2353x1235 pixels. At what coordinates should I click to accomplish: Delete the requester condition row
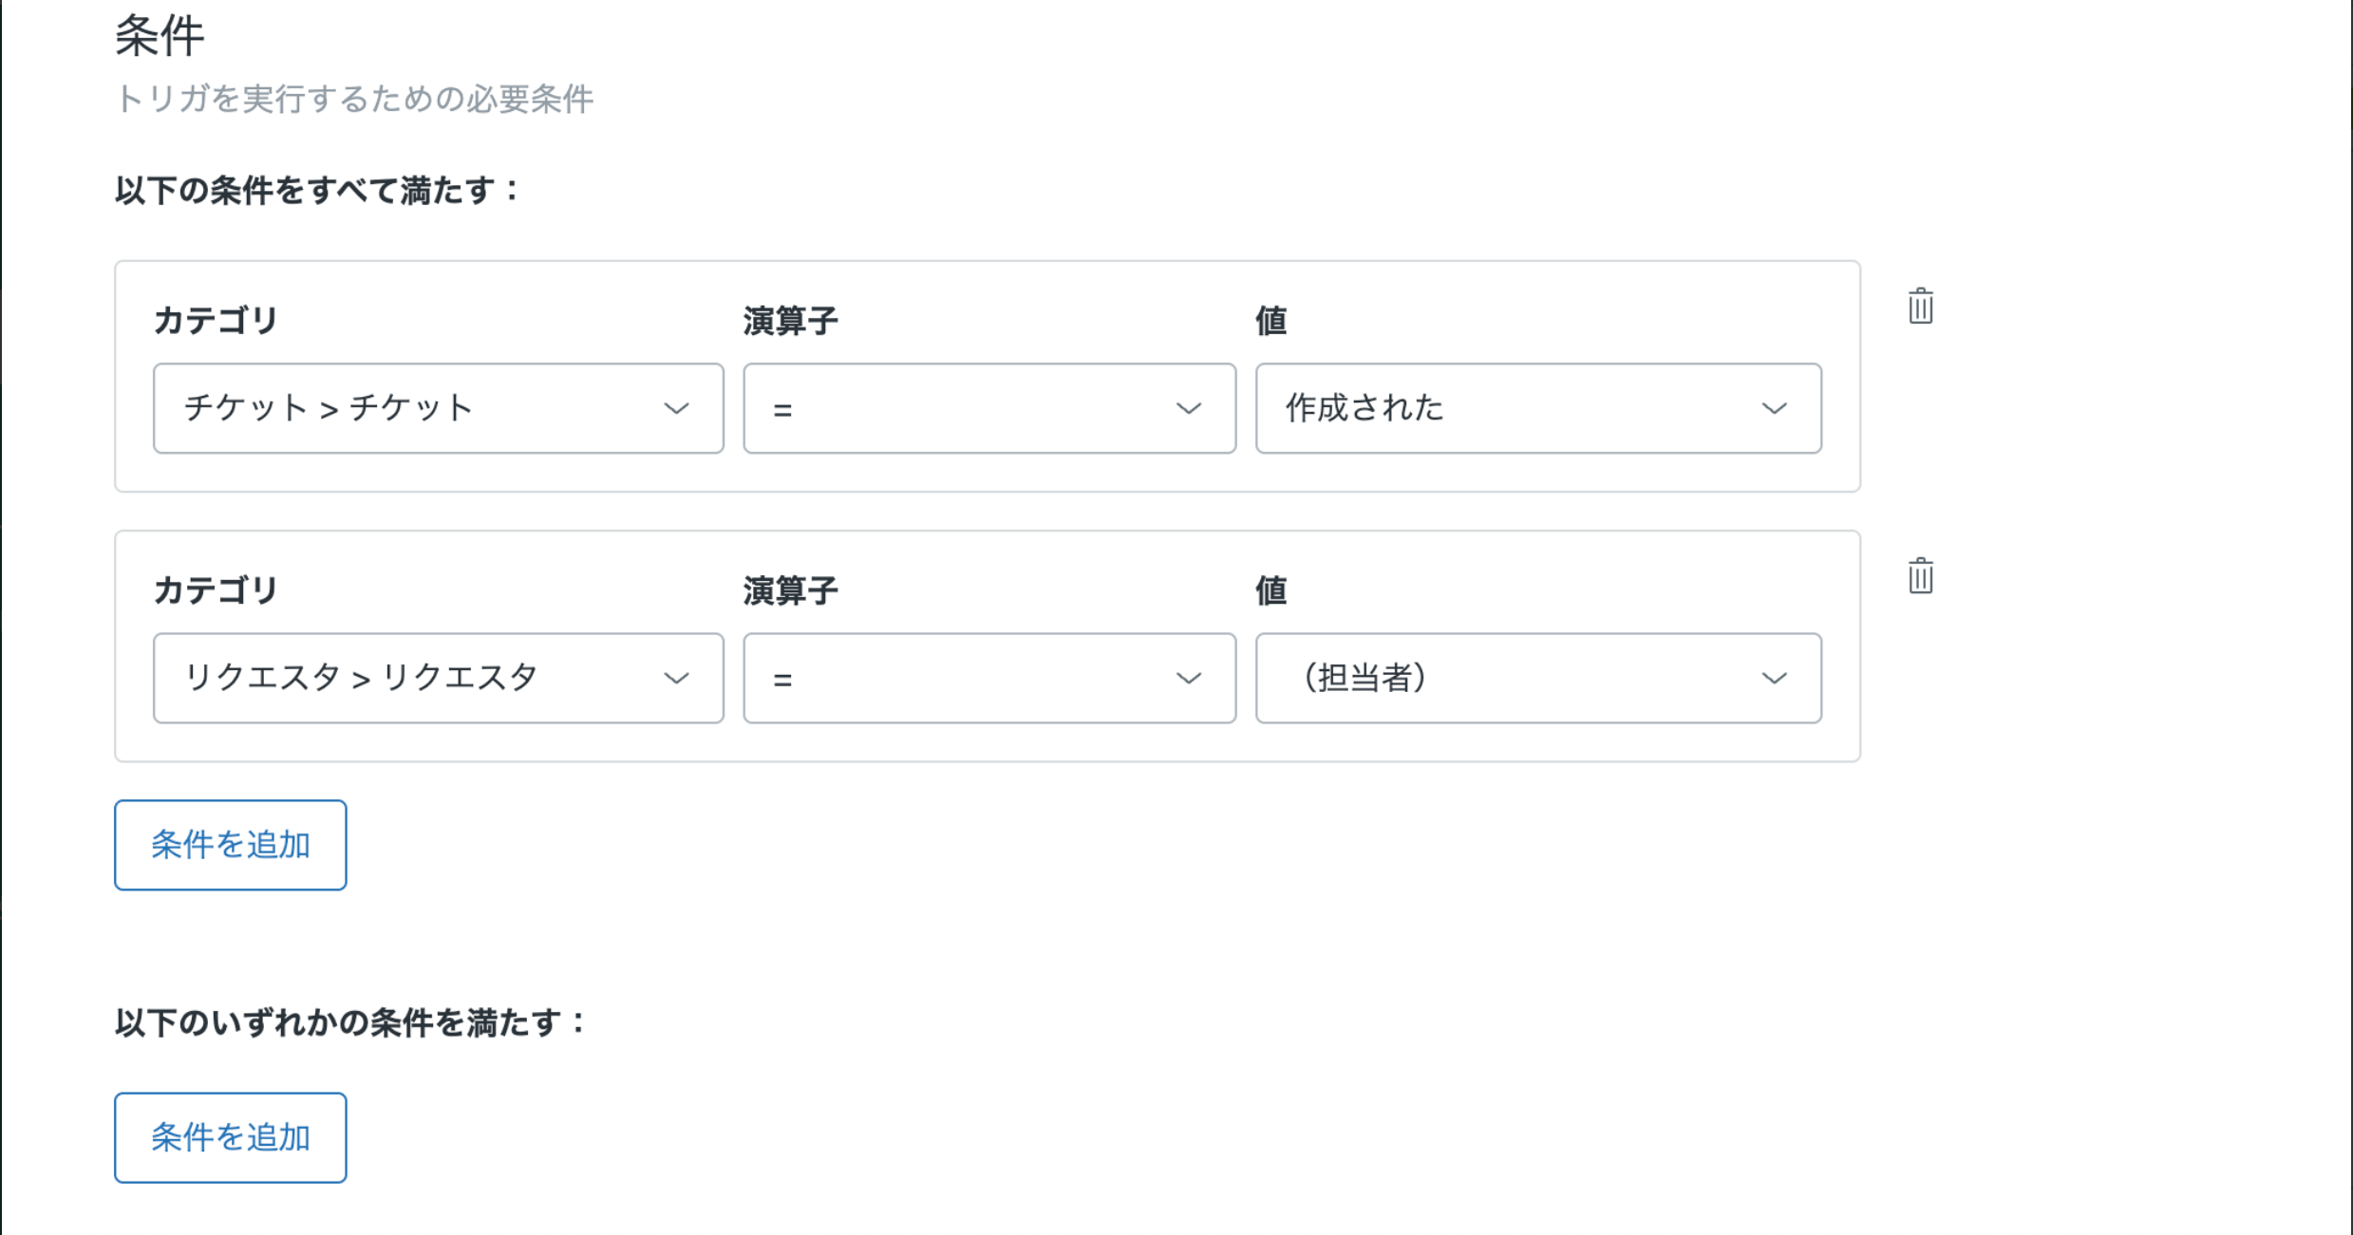pos(1920,576)
